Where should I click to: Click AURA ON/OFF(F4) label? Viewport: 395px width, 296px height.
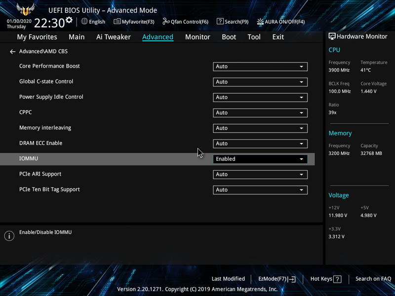pyautogui.click(x=285, y=22)
